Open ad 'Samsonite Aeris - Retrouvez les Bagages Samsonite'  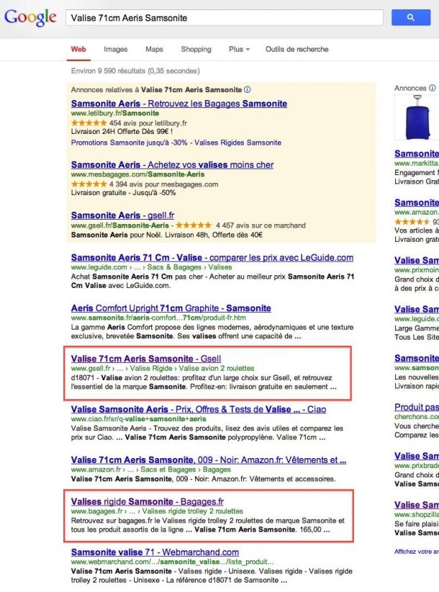coord(178,104)
